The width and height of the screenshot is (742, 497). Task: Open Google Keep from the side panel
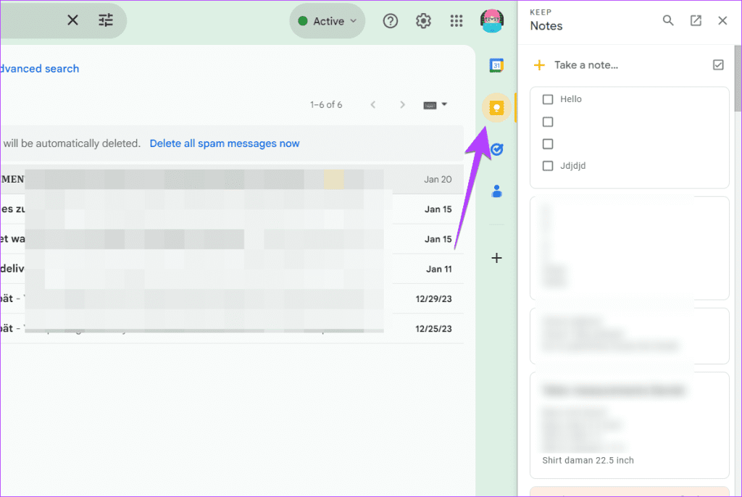pyautogui.click(x=496, y=107)
